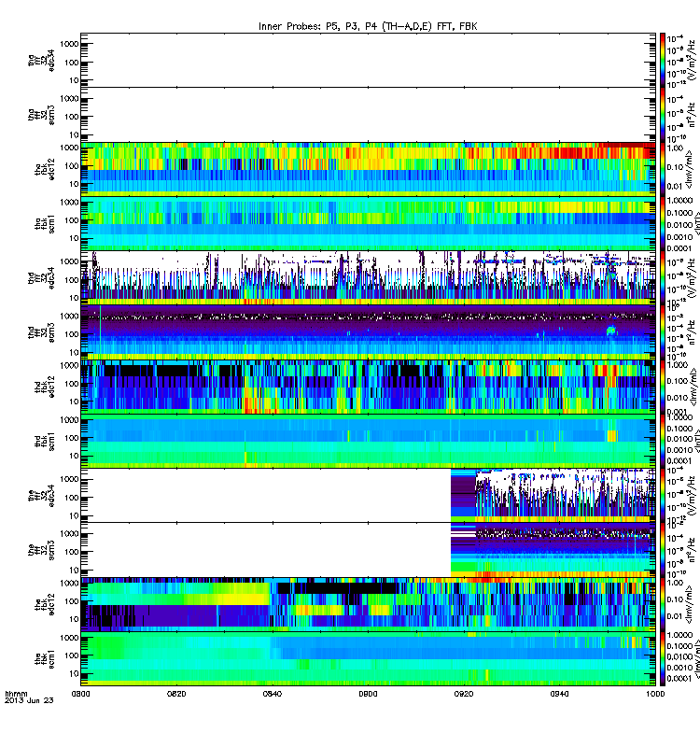Select the 'thd fbk edc12' panel label
Image resolution: width=700 pixels, height=747 pixels.
[x=45, y=387]
